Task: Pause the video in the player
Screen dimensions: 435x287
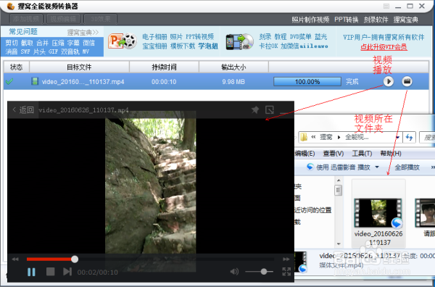Action: pyautogui.click(x=31, y=272)
